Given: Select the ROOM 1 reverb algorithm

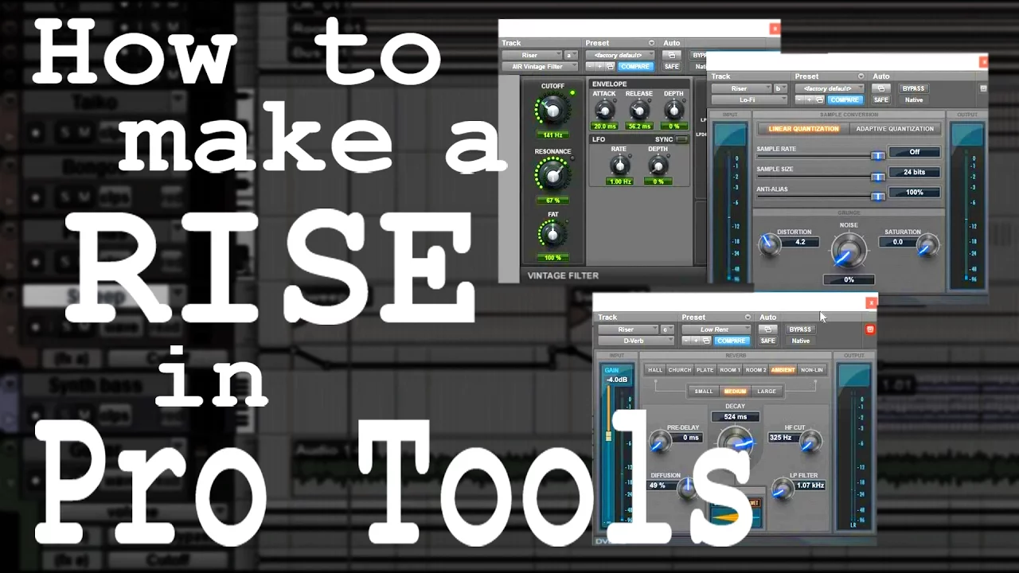Looking at the screenshot, I should 730,370.
